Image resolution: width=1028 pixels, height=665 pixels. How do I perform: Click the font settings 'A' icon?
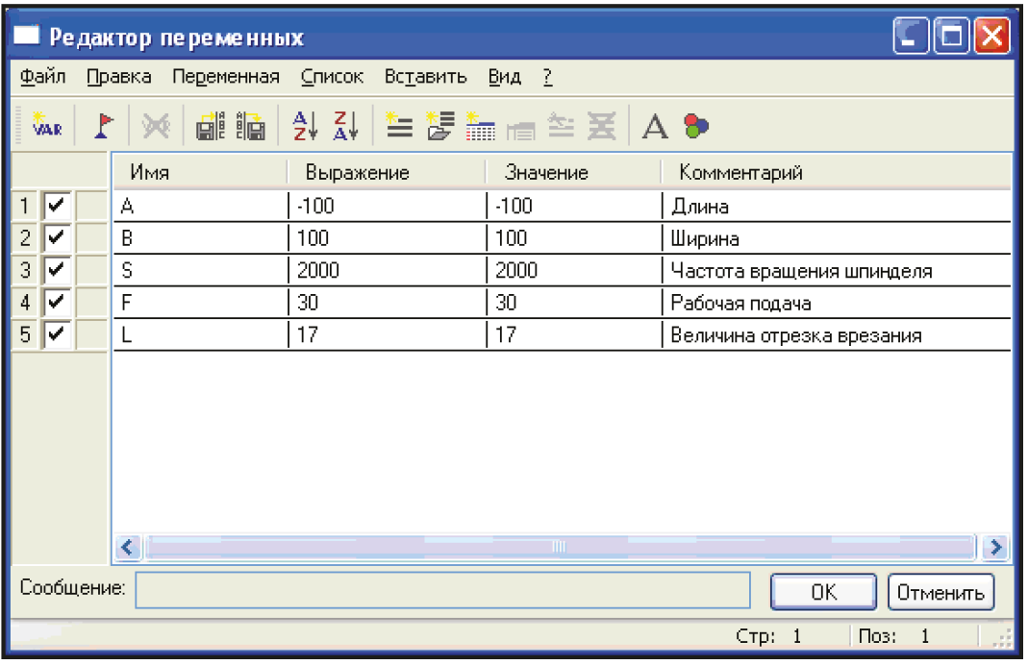[x=655, y=126]
